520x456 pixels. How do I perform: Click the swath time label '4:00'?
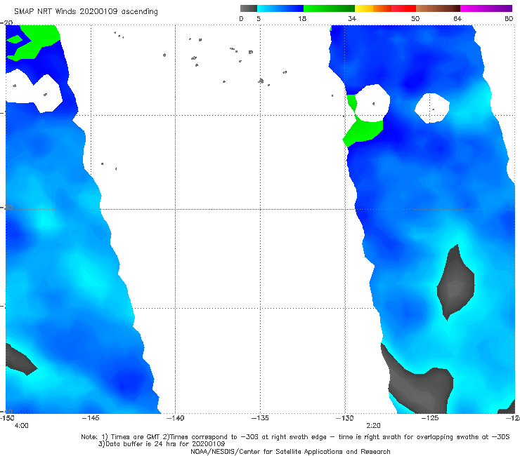[x=22, y=426]
